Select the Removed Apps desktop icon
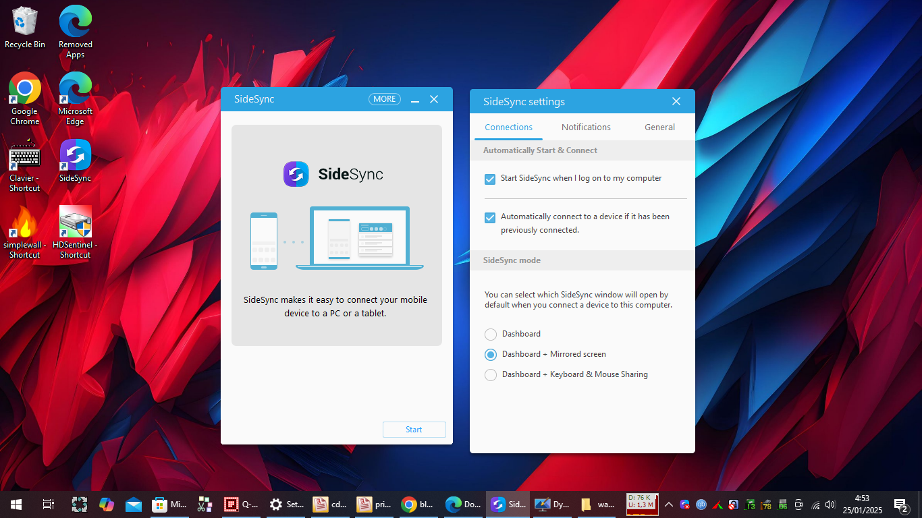Viewport: 922px width, 518px height. [x=75, y=32]
